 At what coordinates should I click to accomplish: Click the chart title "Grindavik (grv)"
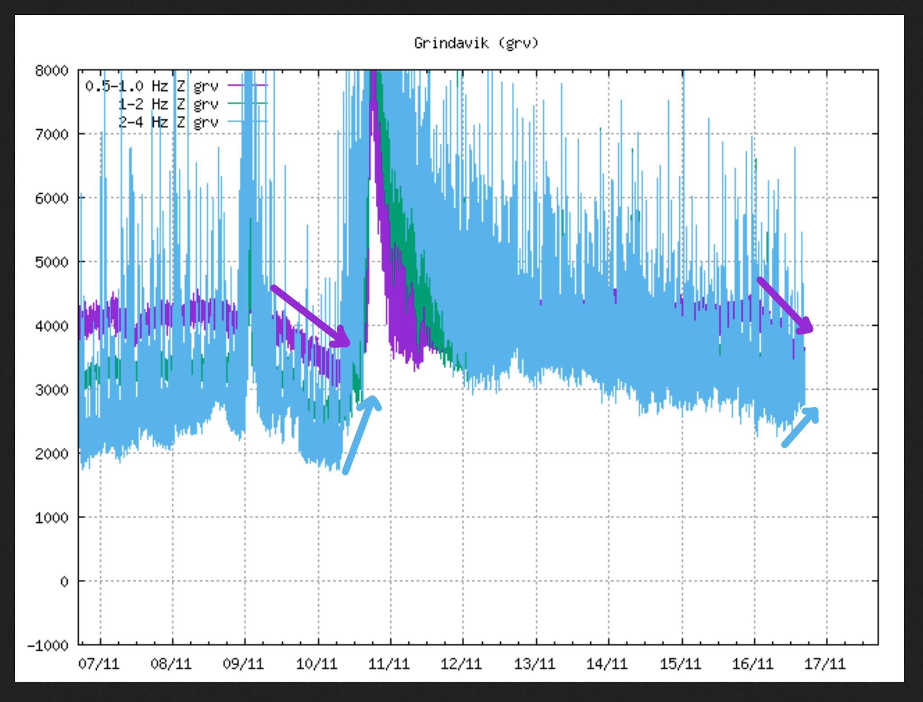click(x=476, y=44)
